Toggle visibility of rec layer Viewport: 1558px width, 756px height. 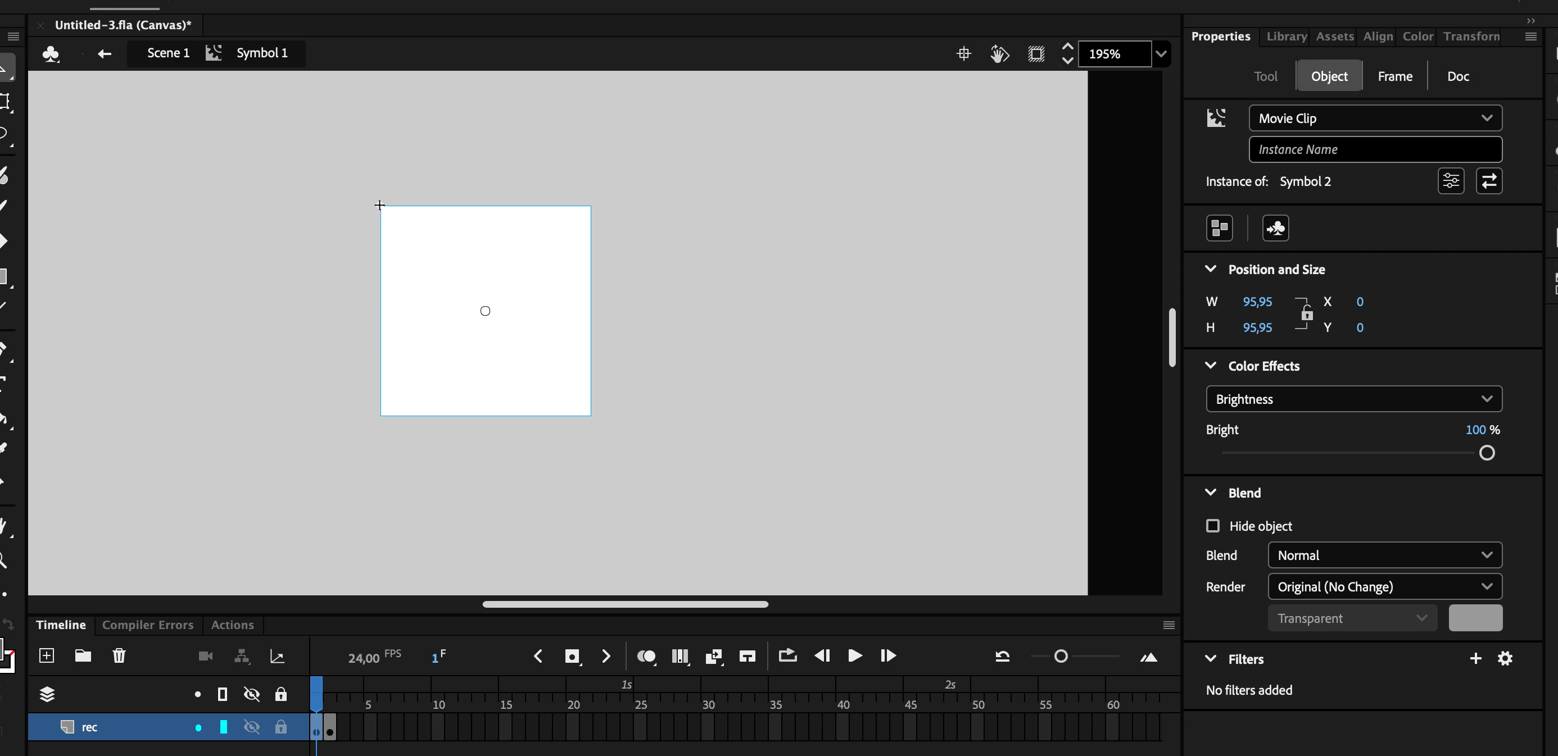click(252, 727)
